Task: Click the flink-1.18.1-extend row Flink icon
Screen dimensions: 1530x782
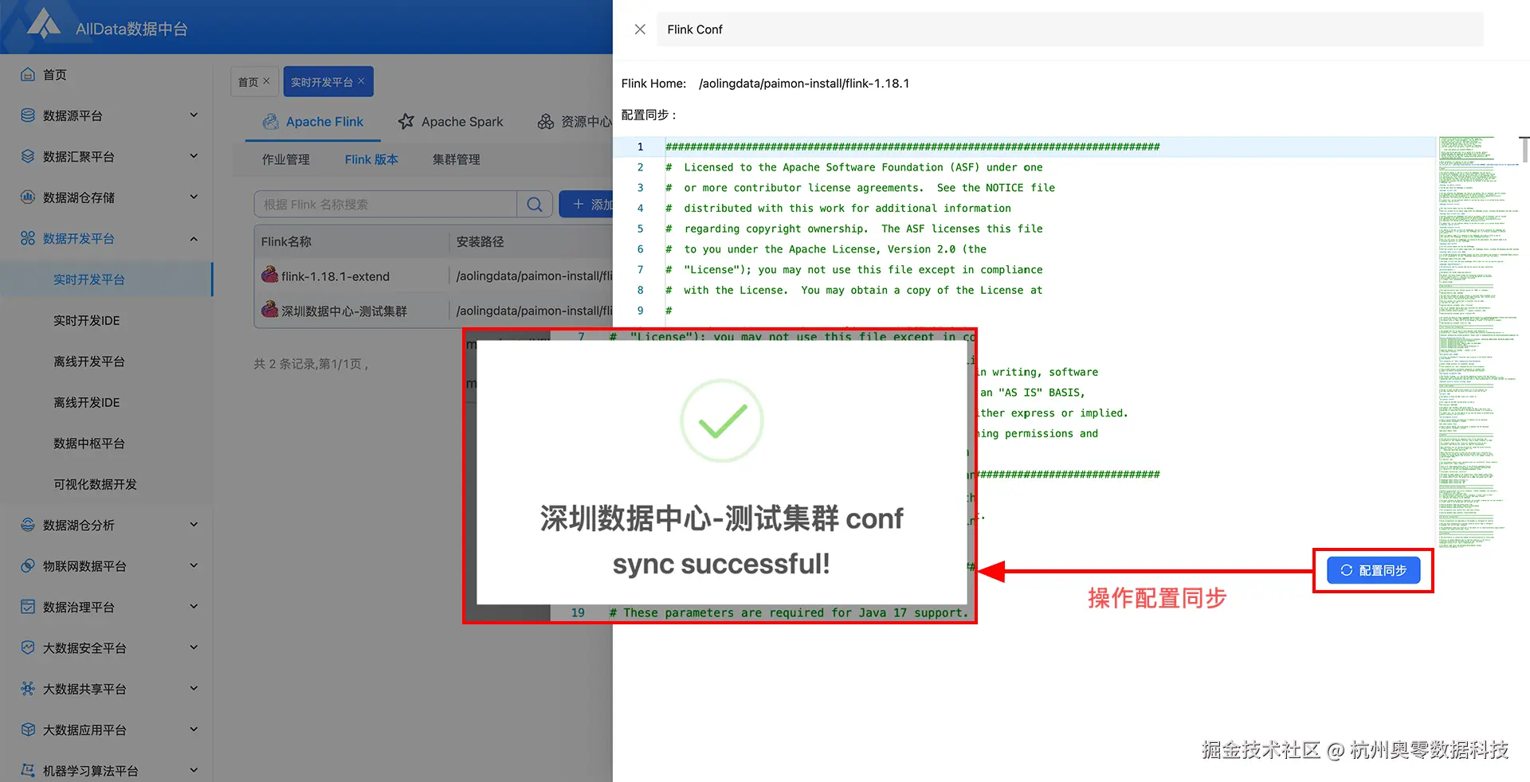Action: pyautogui.click(x=270, y=275)
